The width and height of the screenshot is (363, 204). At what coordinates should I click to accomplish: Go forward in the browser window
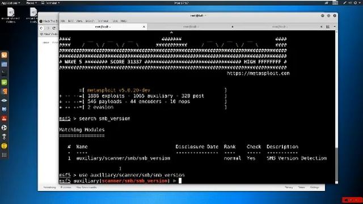[48, 28]
